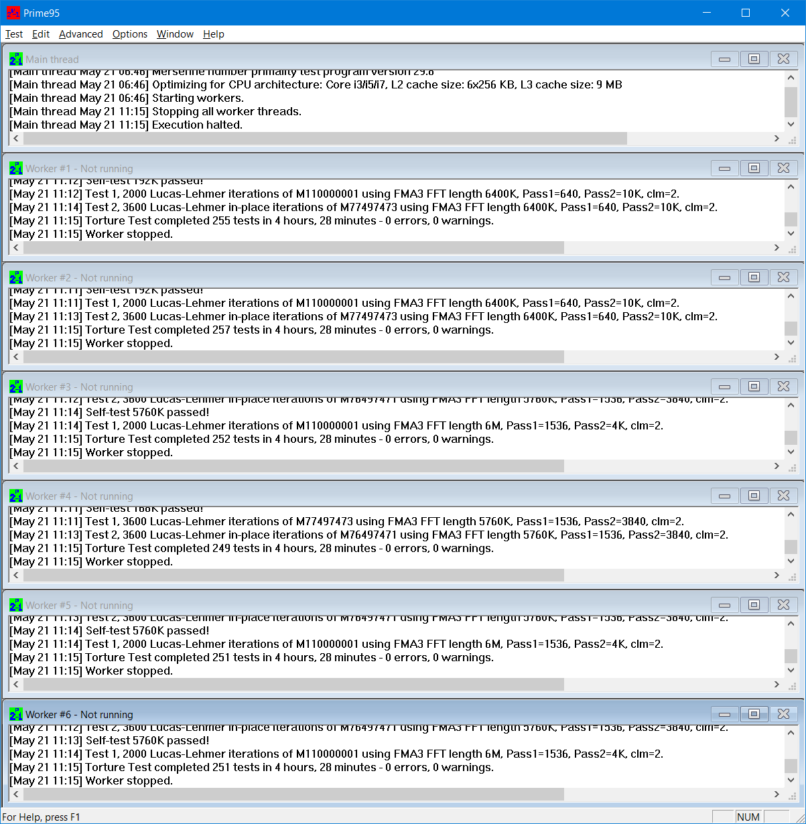Click Worker #3 'completed 252 tests' line
Image resolution: width=806 pixels, height=824 pixels.
coord(252,439)
